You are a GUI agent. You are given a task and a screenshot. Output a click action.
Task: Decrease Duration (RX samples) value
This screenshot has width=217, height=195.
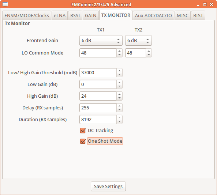[119, 121]
